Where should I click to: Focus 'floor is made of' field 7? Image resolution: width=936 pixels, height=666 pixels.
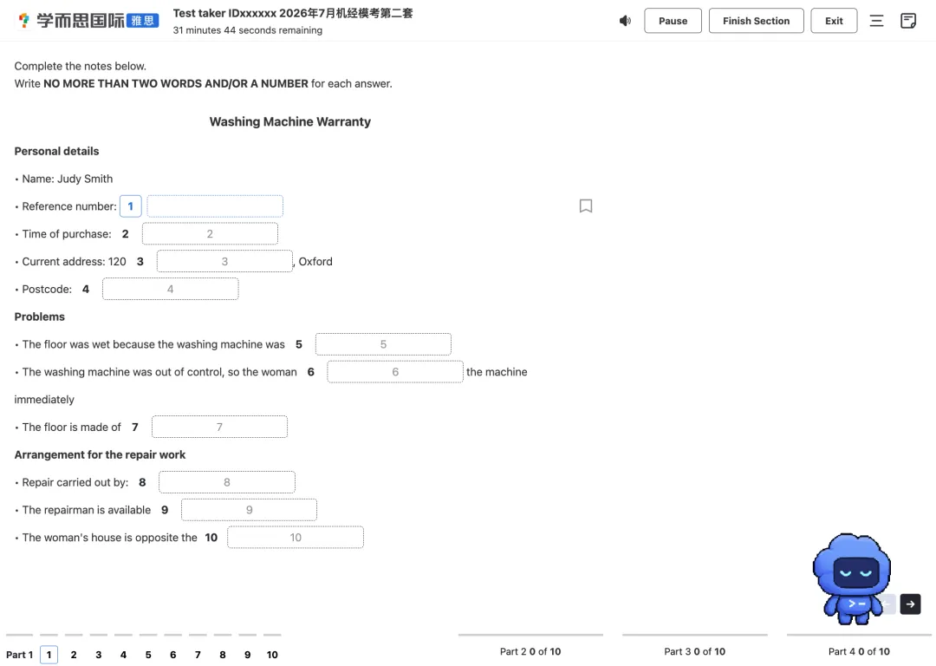point(219,427)
